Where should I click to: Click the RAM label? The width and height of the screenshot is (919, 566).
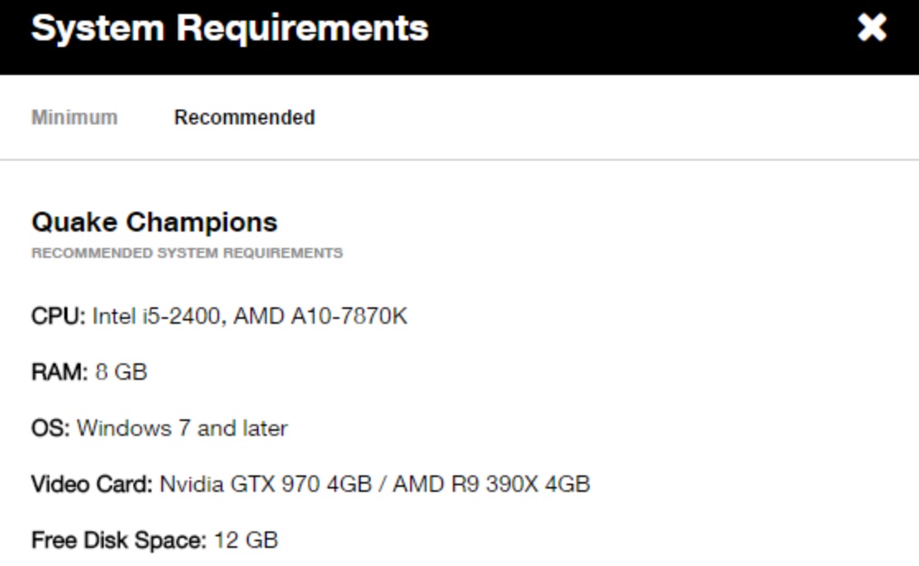click(x=58, y=372)
